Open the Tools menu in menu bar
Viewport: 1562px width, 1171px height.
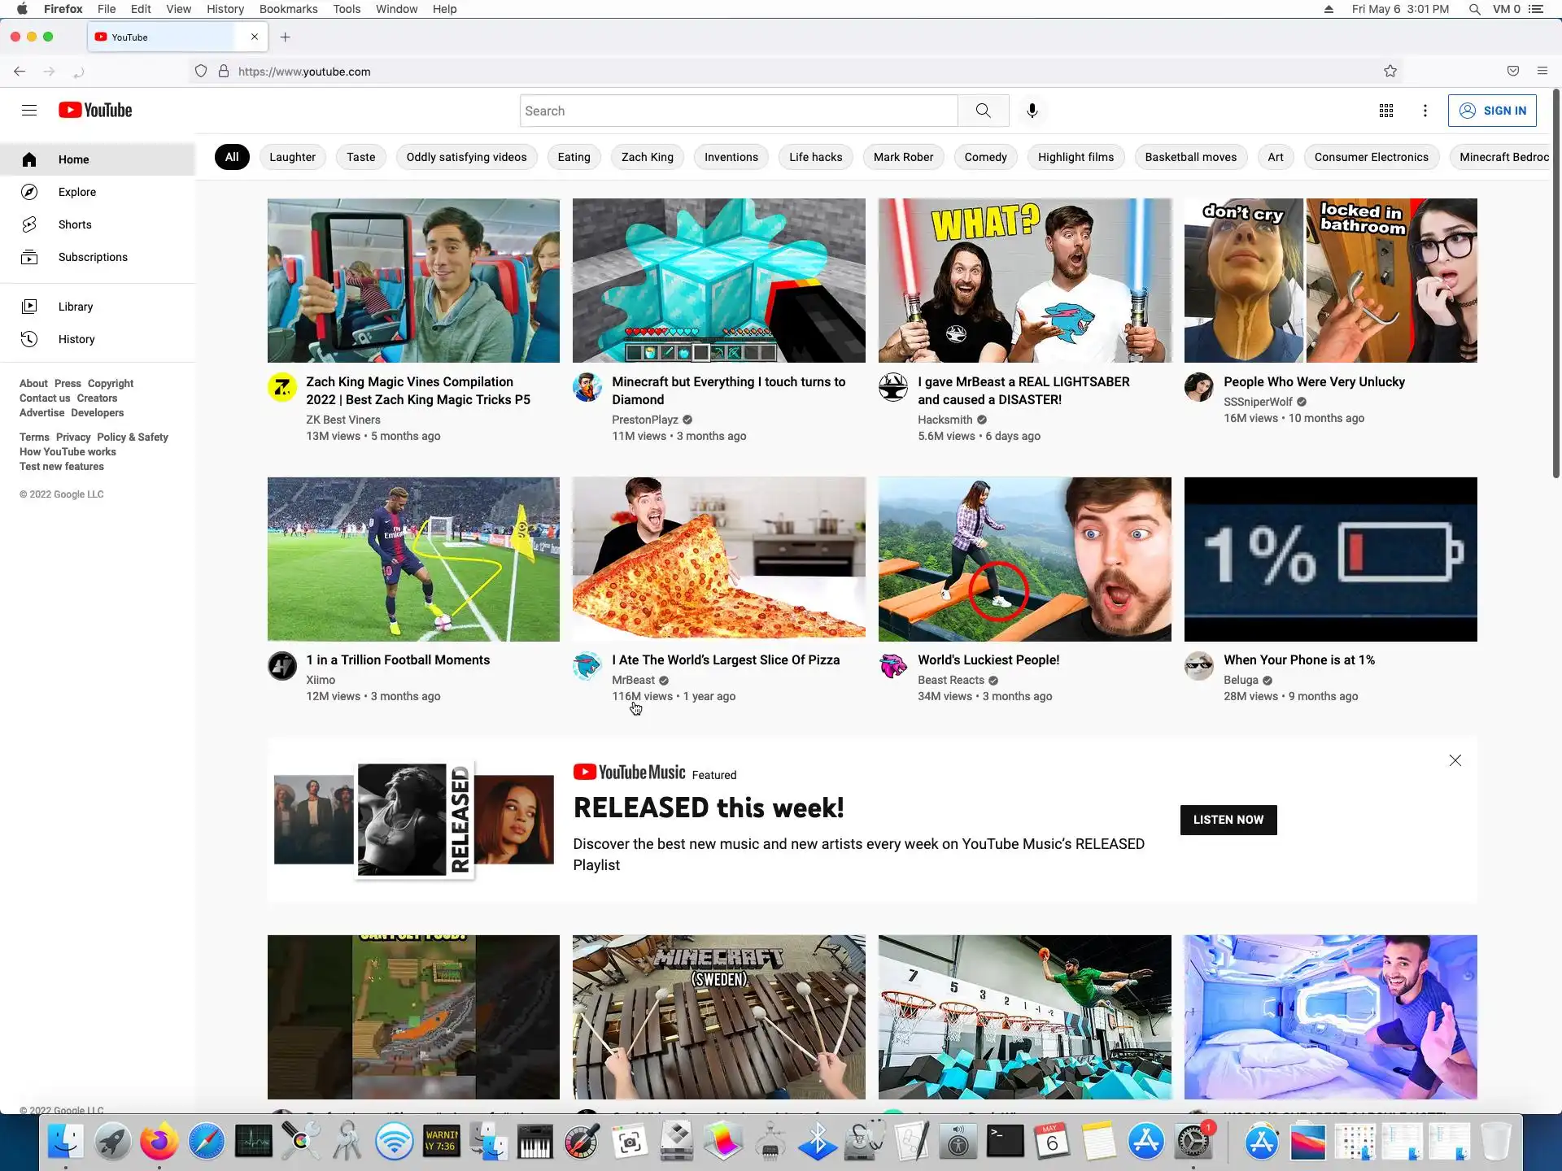click(347, 9)
